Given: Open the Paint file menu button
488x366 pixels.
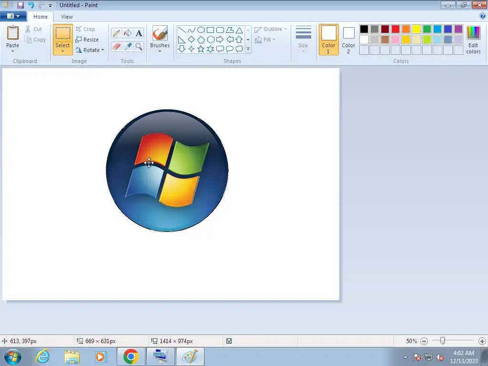Looking at the screenshot, I should [x=13, y=16].
